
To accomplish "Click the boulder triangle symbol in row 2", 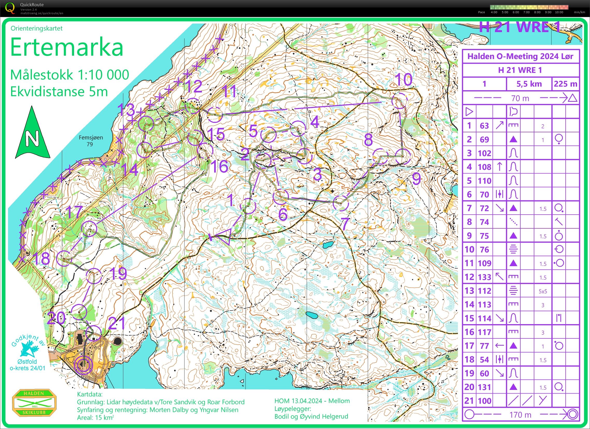I will pos(513,139).
